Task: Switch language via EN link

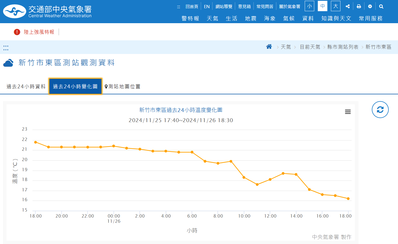Action: point(207,7)
